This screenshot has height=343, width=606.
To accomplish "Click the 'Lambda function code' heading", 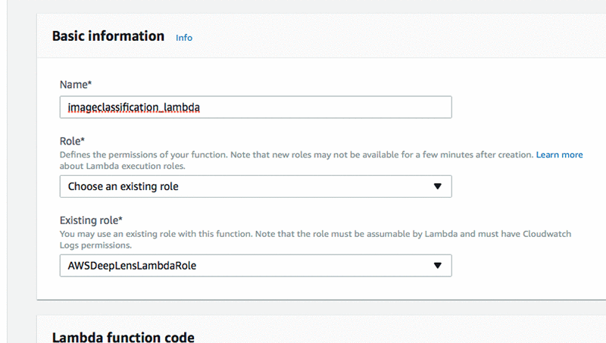I will 123,337.
